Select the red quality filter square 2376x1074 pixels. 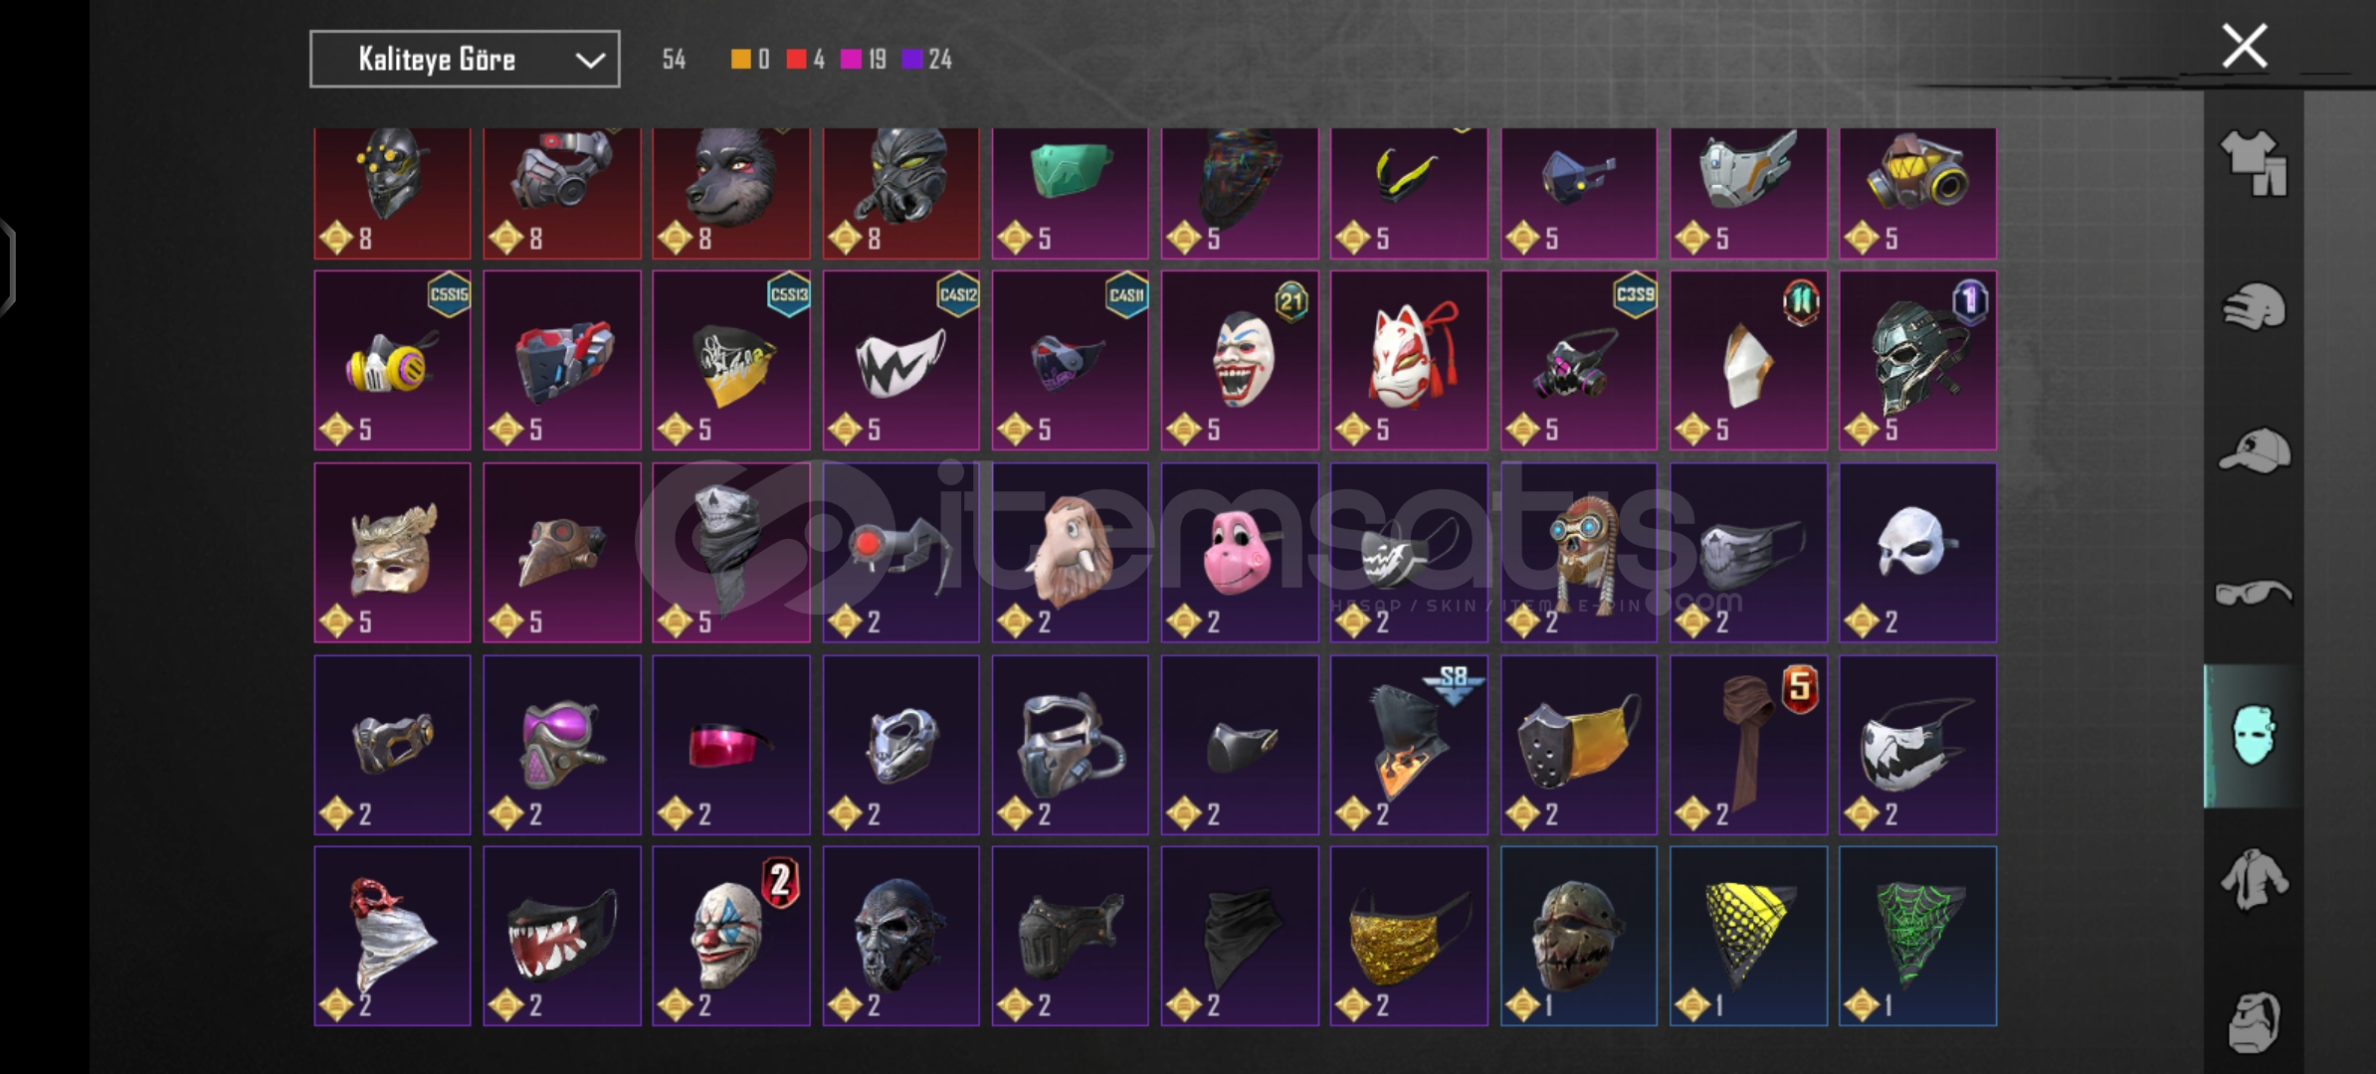[796, 60]
